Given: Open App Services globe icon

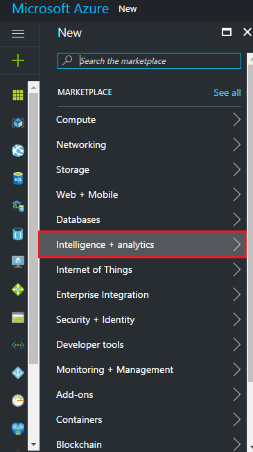Looking at the screenshot, I should [18, 151].
